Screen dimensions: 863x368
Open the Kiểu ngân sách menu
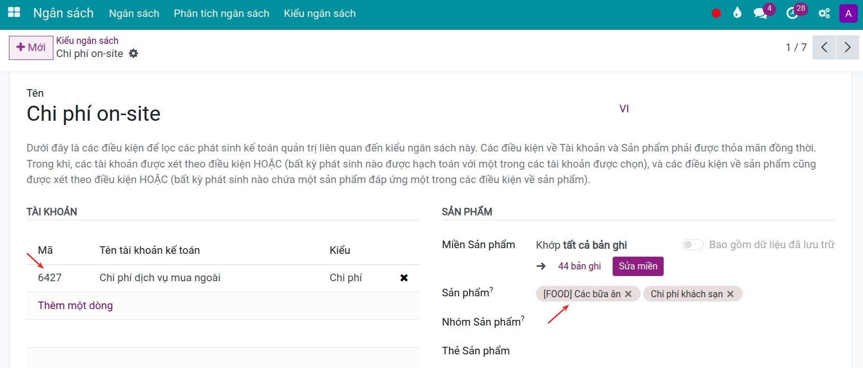click(319, 13)
